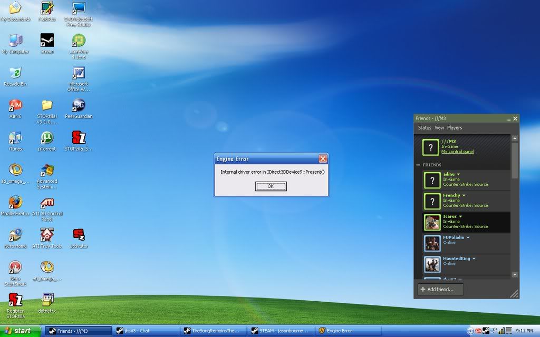The height and width of the screenshot is (337, 540).
Task: Minimize the Friends window
Action: pyautogui.click(x=509, y=119)
